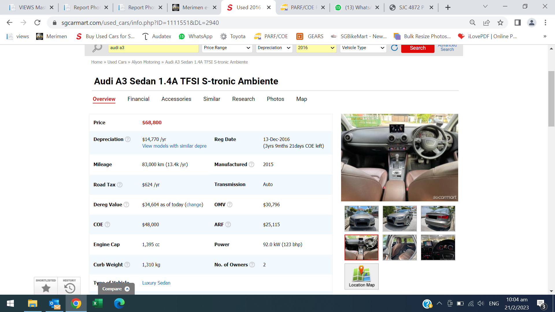Open the Price Range dropdown
555x312 pixels.
[227, 48]
